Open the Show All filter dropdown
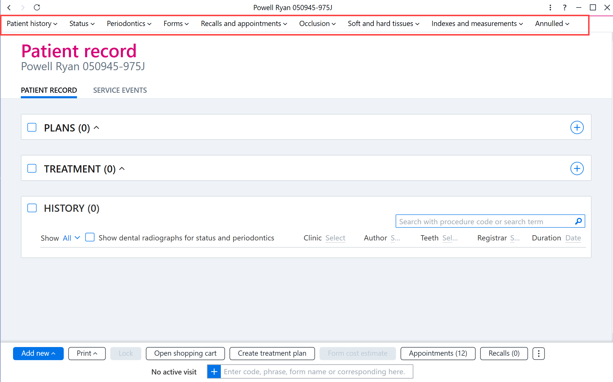Viewport: 613px width, 382px height. point(71,238)
